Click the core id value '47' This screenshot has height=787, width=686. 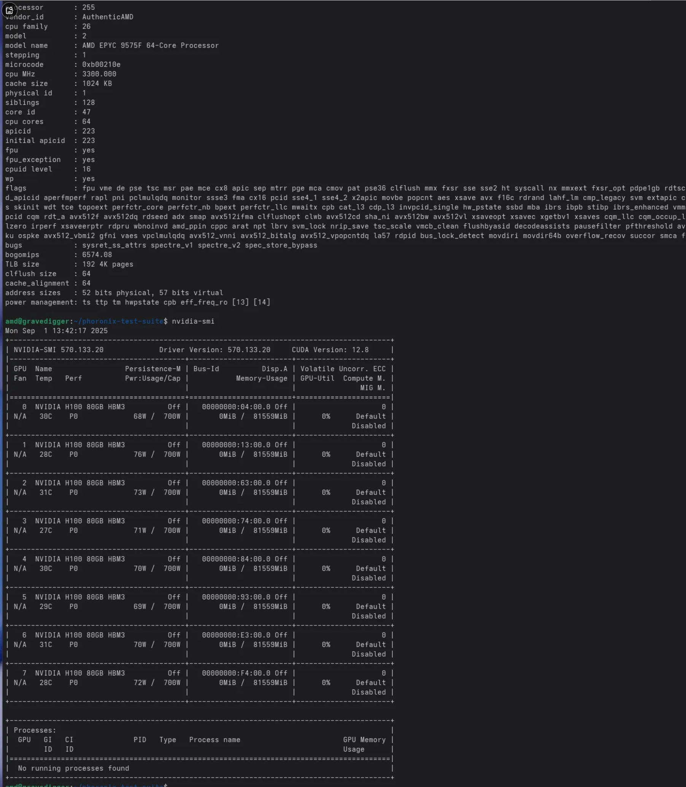coord(86,112)
